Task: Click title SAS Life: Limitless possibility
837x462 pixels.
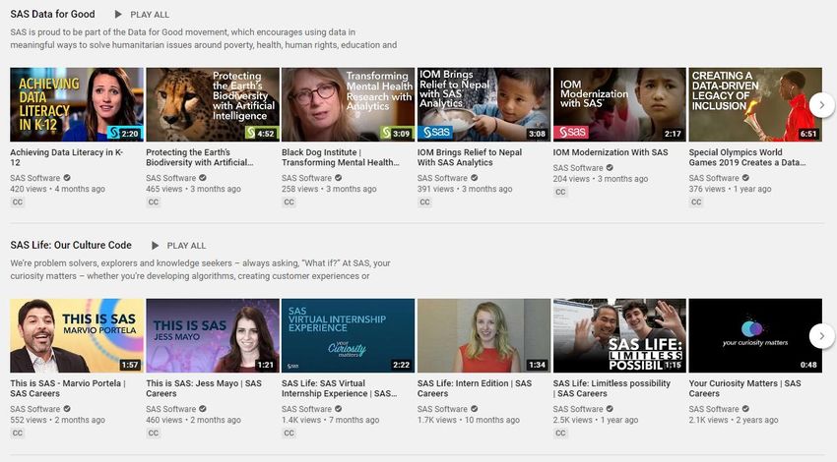Action: coord(612,388)
